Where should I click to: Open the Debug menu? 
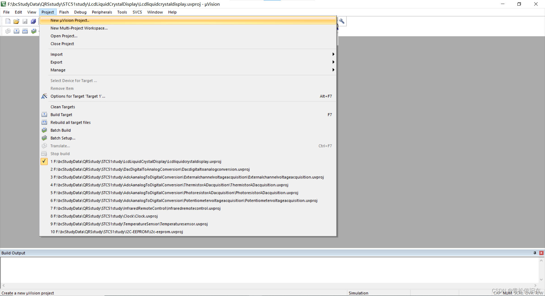[x=80, y=12]
